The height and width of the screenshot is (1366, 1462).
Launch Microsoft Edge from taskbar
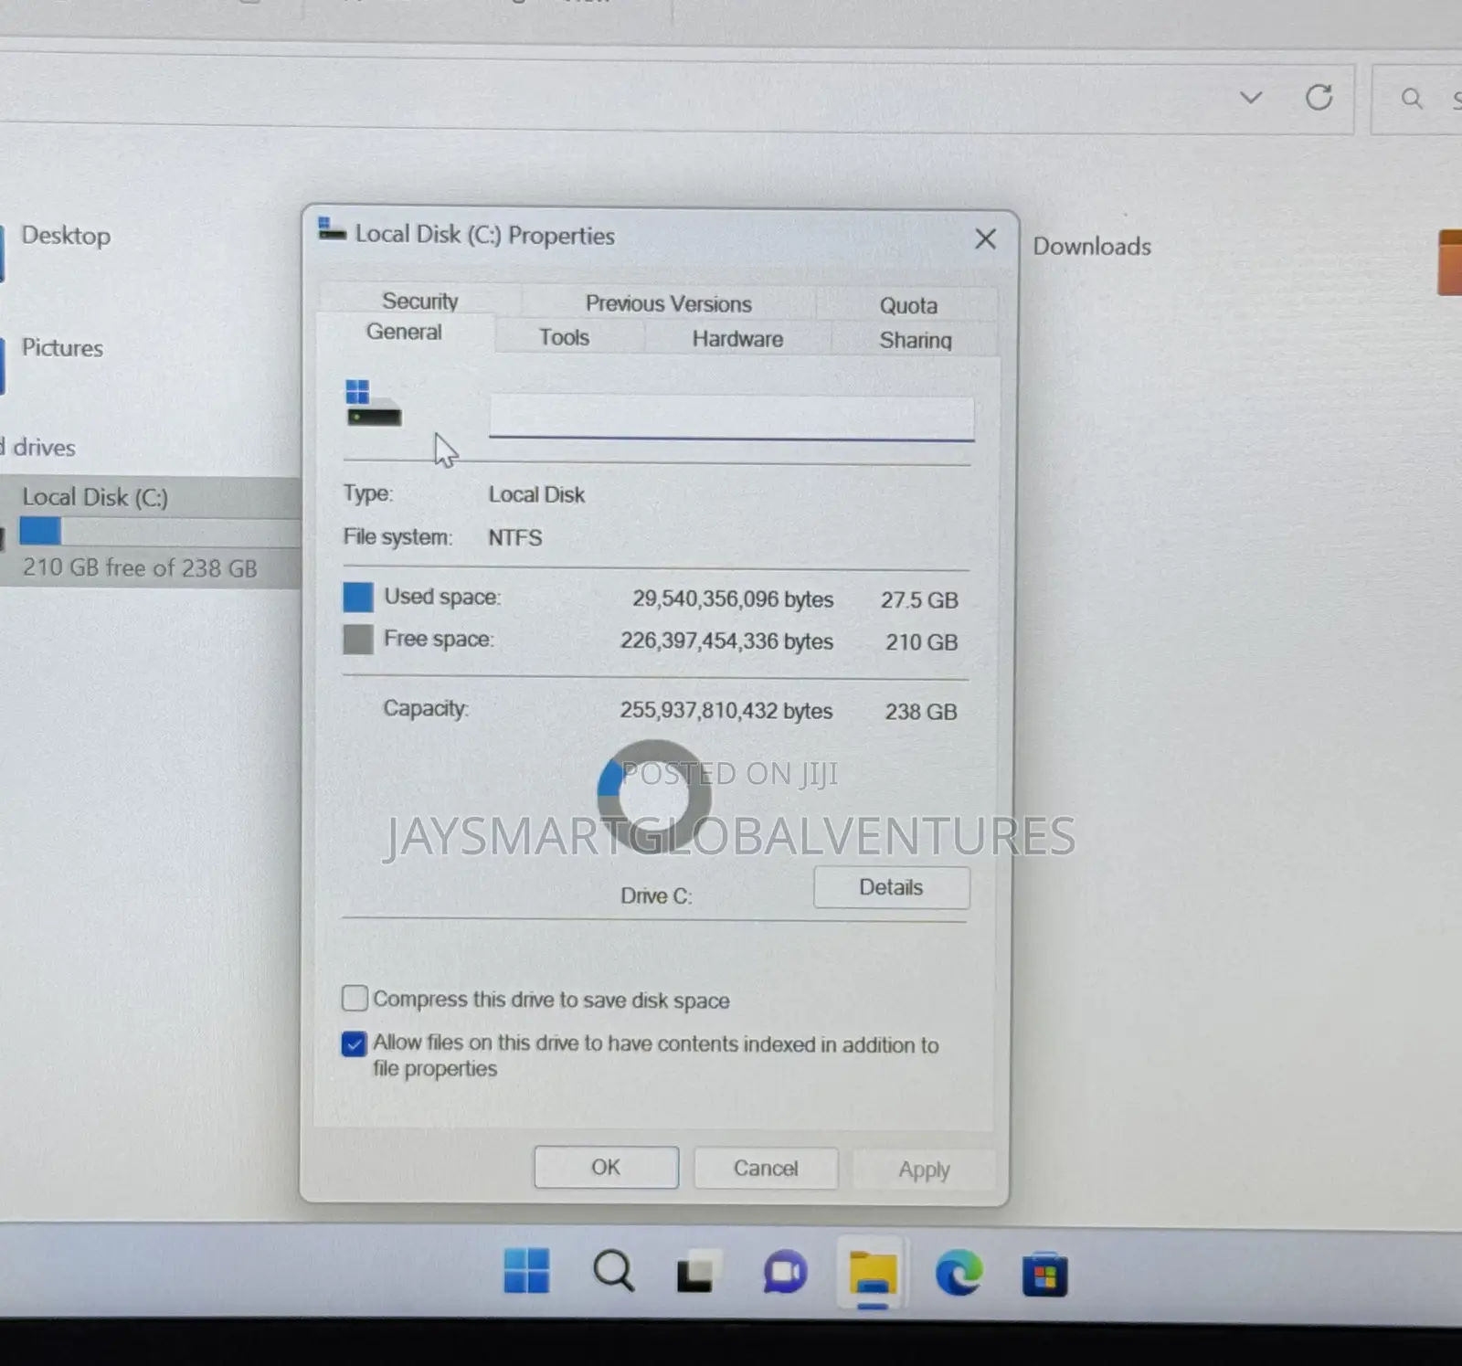click(x=959, y=1273)
